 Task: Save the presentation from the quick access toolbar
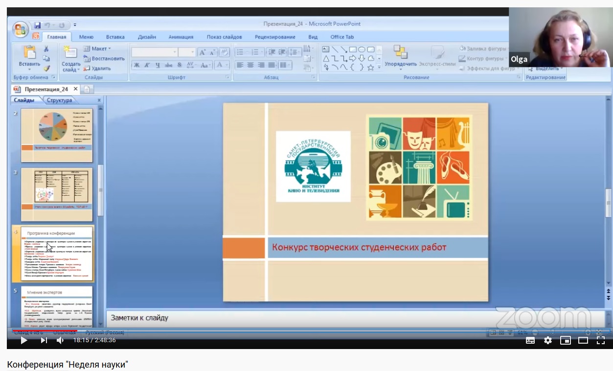coord(38,25)
